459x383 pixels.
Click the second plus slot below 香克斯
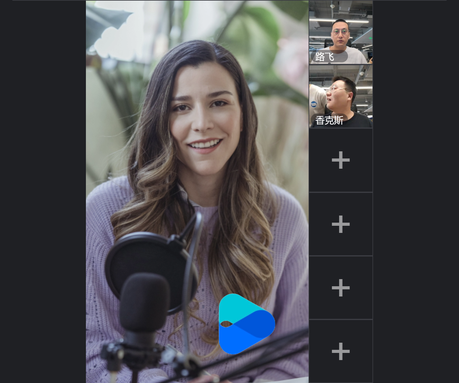pyautogui.click(x=341, y=224)
